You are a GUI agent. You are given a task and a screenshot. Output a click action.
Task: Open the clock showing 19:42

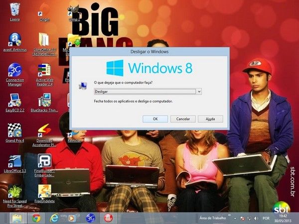click(x=283, y=219)
